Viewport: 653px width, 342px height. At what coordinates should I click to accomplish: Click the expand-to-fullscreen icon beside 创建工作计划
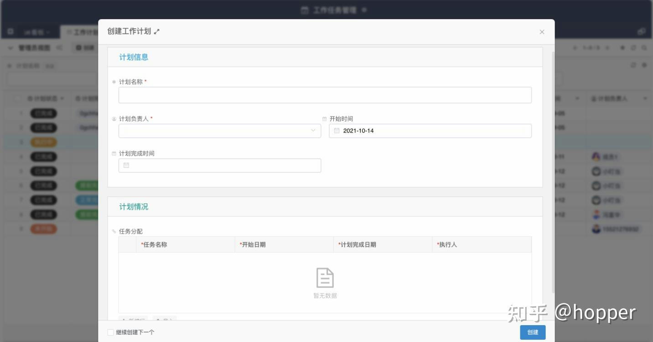tap(157, 32)
